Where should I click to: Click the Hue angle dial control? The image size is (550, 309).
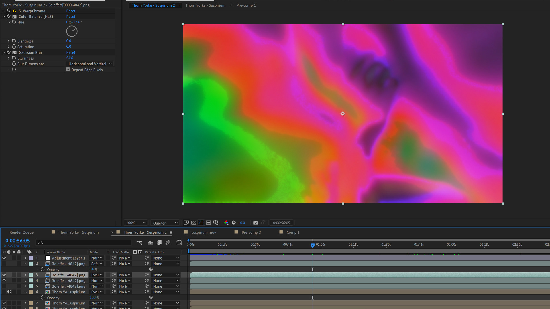click(72, 31)
